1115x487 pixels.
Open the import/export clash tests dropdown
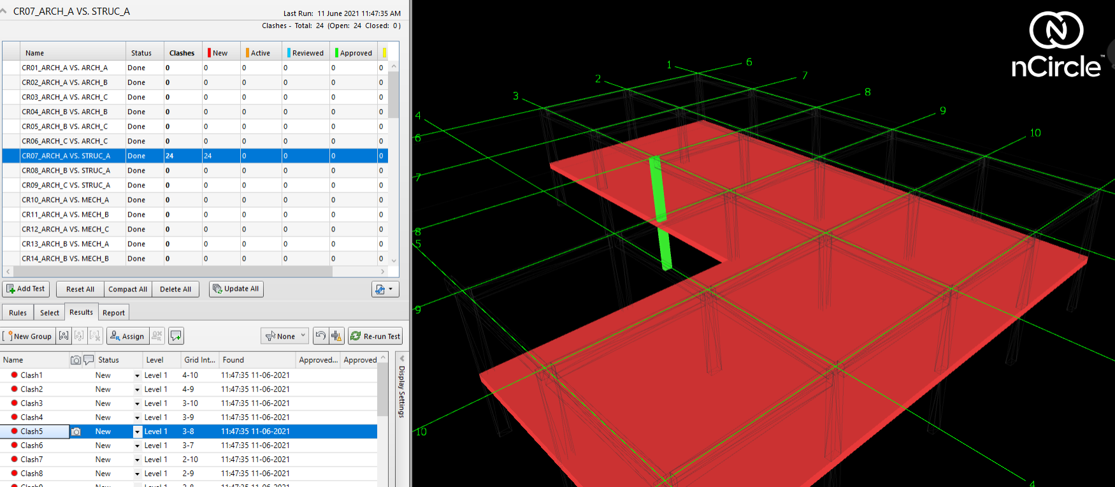[385, 289]
